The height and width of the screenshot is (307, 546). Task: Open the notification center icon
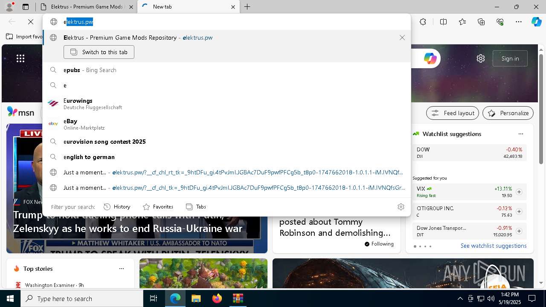tap(532, 298)
